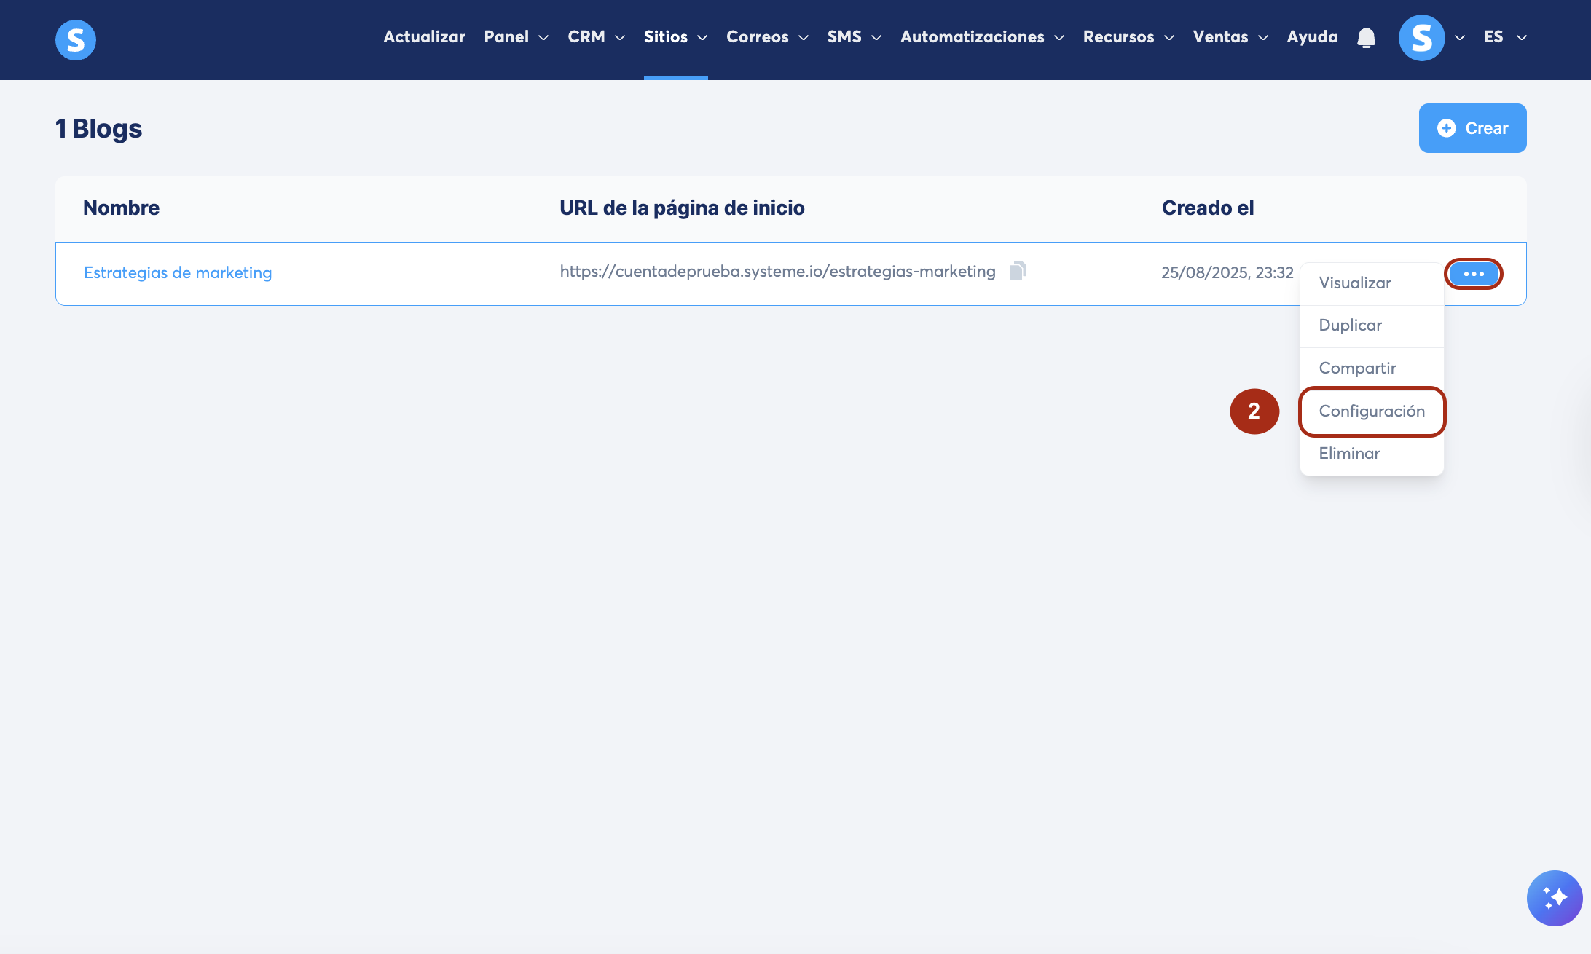Copy the blog URL with the copy icon
This screenshot has height=954, width=1591.
1018,271
